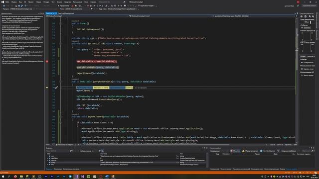The image size is (319, 179).
Task: Click the red breakpoint marker on line 22
Action: pos(47,61)
